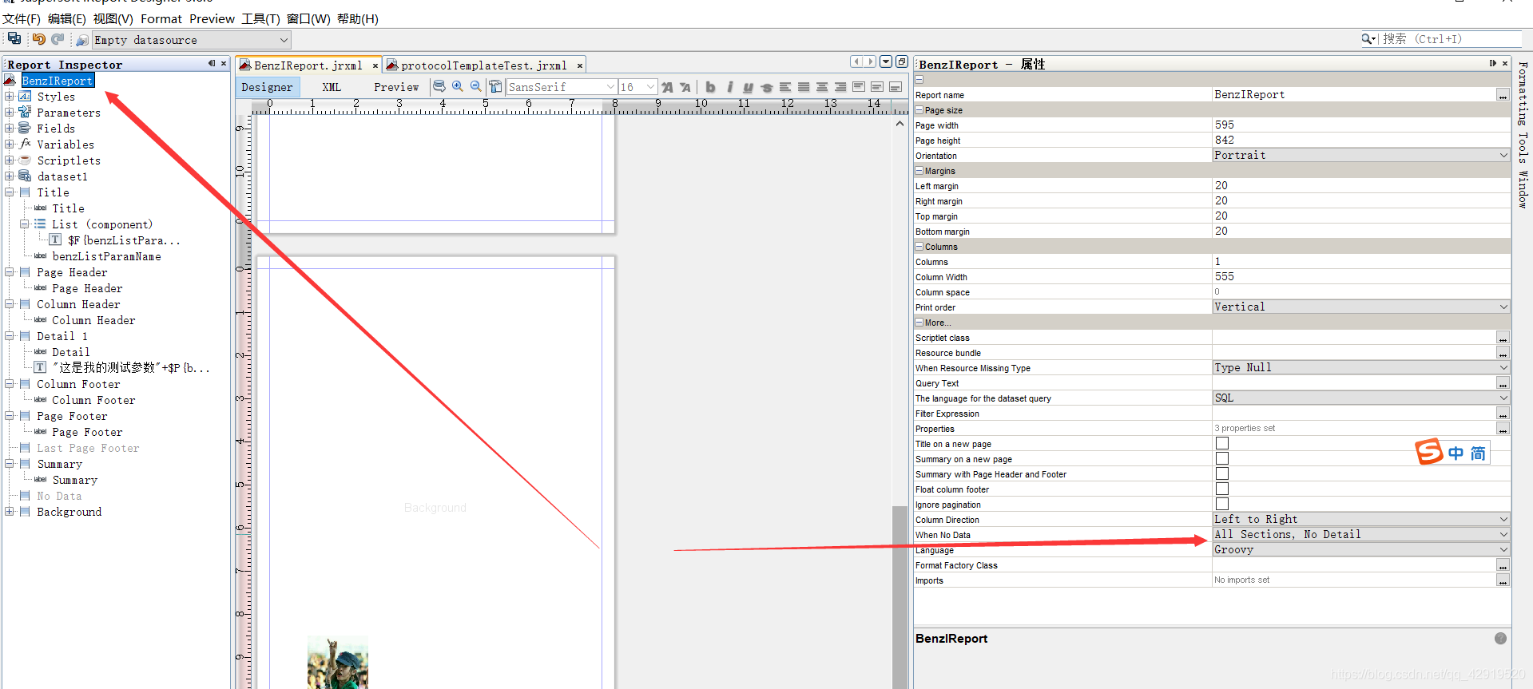Toggle the Ignore pagination checkbox

coord(1222,504)
